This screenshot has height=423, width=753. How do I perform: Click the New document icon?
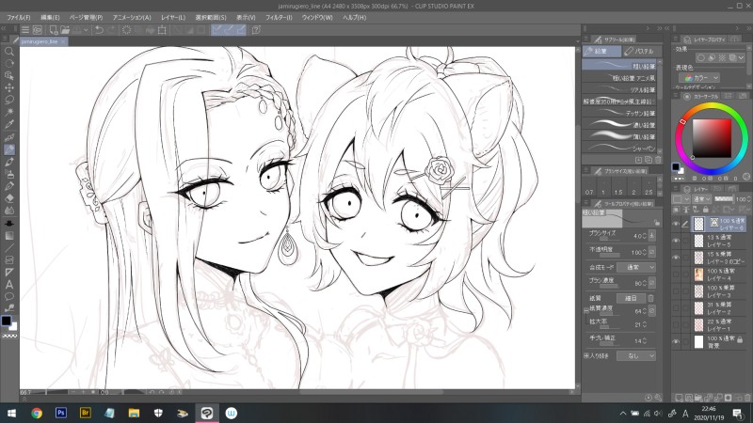pos(54,30)
